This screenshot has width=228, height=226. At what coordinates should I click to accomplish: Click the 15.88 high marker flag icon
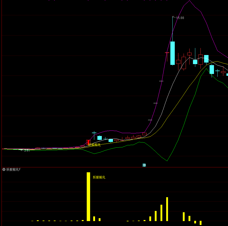point(174,17)
